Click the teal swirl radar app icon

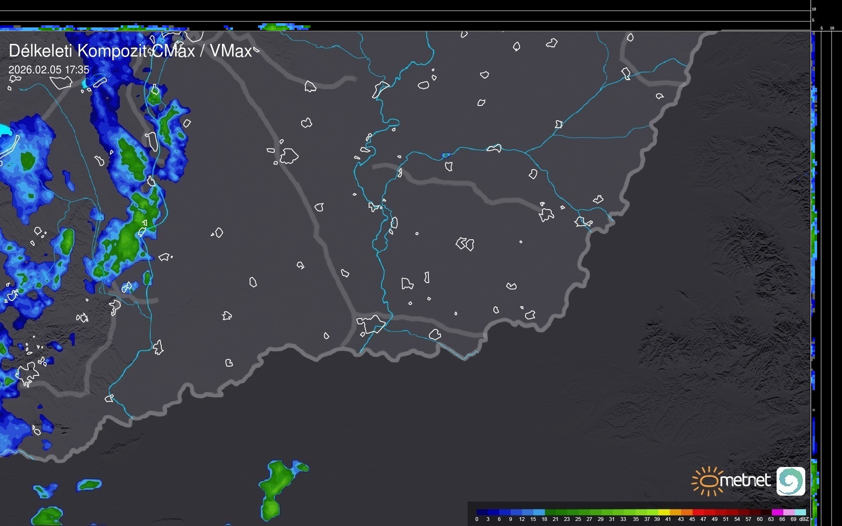click(x=791, y=481)
